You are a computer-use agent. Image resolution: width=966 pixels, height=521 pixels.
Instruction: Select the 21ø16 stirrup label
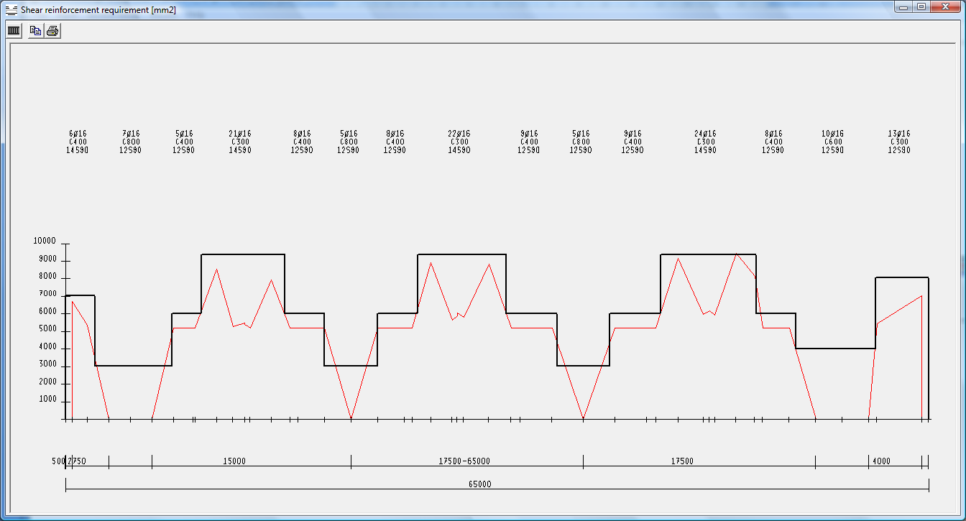(x=240, y=134)
